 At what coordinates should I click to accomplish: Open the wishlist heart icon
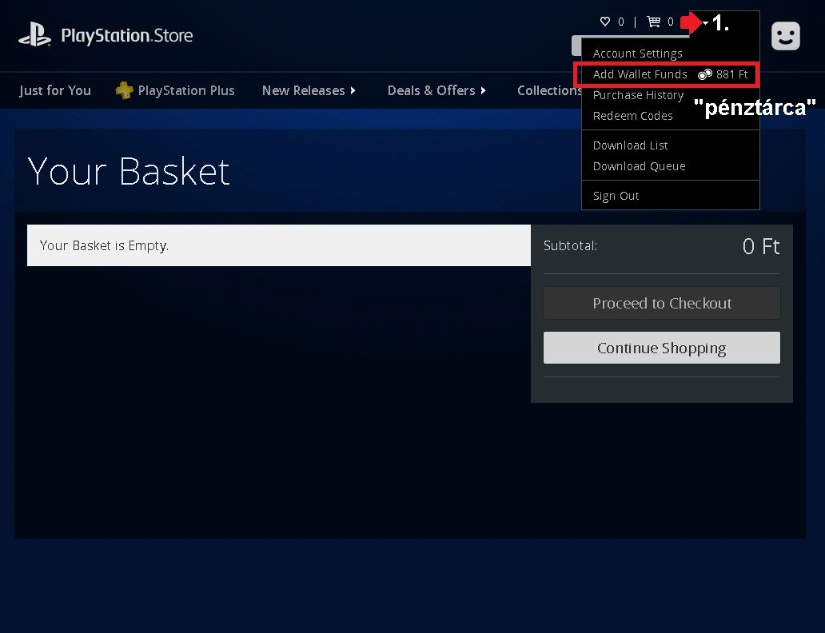click(x=605, y=22)
